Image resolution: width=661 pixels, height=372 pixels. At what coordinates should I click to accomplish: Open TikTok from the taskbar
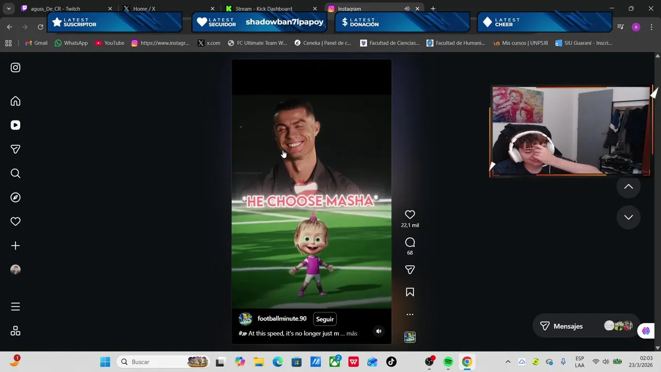pos(391,362)
